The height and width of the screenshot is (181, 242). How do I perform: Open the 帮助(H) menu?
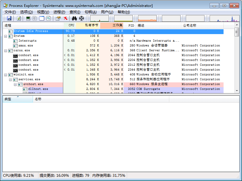(123, 12)
